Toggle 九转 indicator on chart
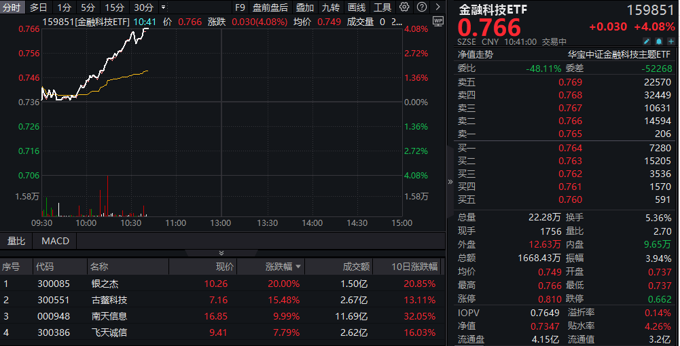Screen dimensions: 680x346 [331, 7]
